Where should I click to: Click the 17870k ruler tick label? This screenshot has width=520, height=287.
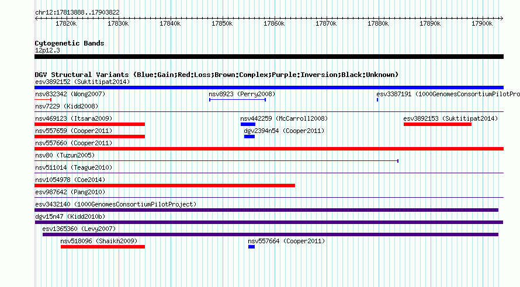326,23
